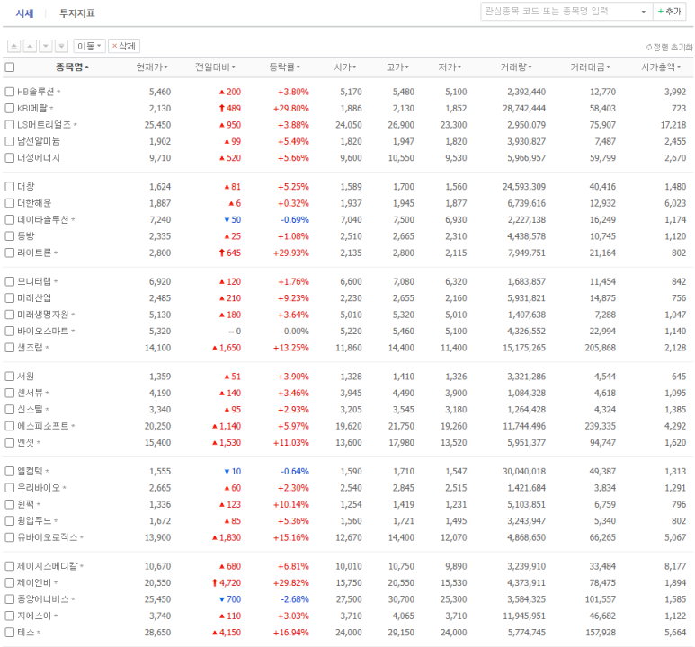
Task: Focus the 관심종목 code or name input
Action: click(560, 12)
